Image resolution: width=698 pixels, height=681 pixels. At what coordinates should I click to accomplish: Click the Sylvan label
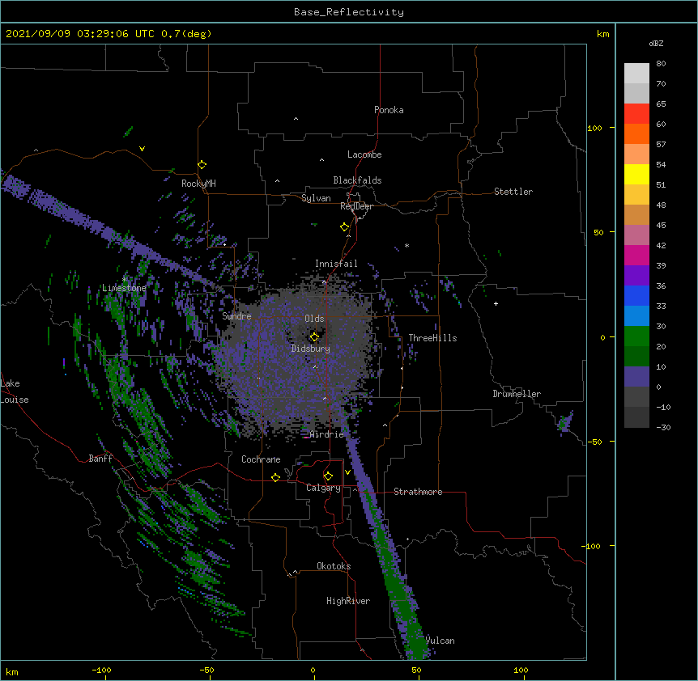click(x=316, y=198)
